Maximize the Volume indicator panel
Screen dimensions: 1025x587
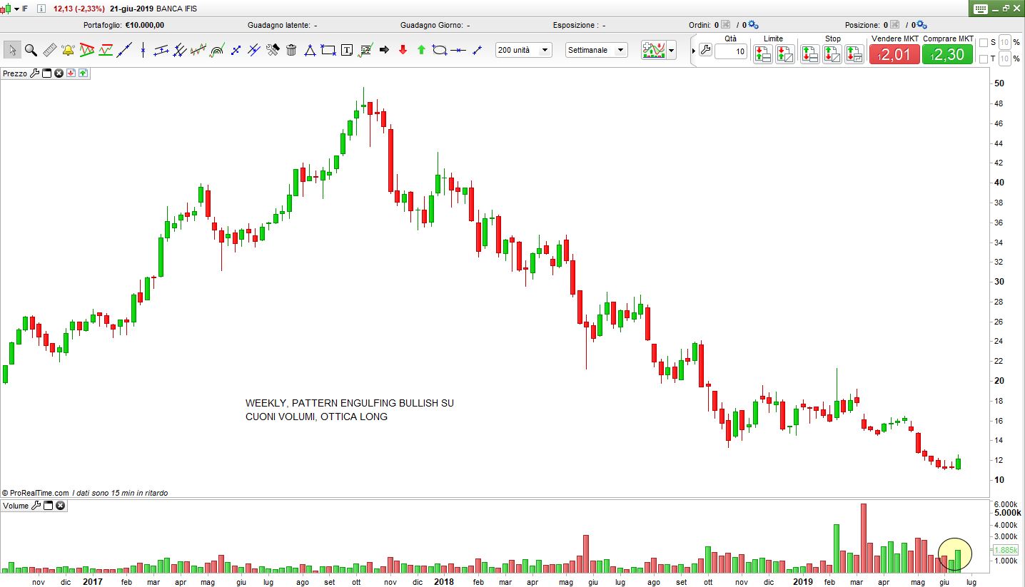click(49, 506)
